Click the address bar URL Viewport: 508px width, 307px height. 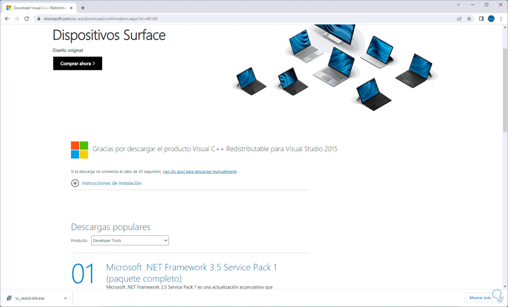101,19
